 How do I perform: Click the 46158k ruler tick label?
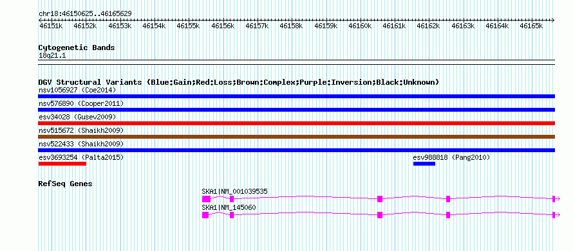(x=291, y=26)
